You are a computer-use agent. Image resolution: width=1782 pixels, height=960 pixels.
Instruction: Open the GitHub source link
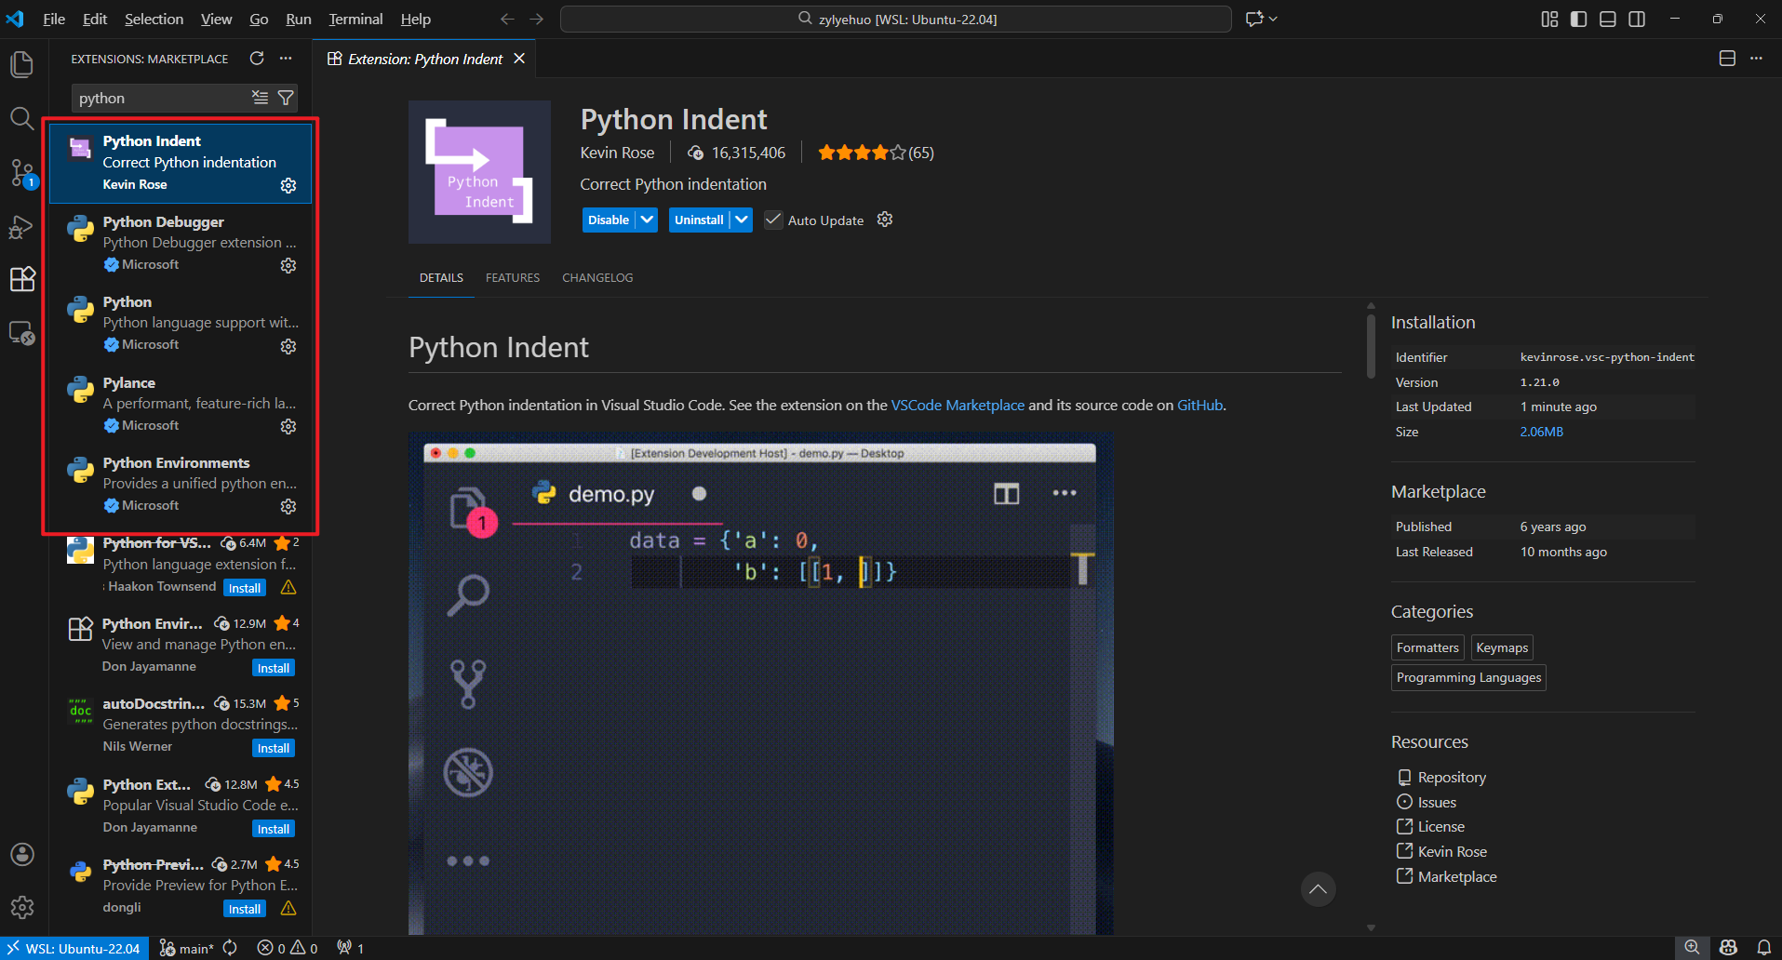point(1199,405)
